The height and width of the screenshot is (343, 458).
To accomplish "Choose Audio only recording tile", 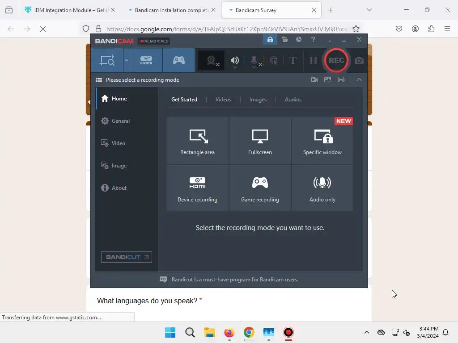I will point(322,188).
